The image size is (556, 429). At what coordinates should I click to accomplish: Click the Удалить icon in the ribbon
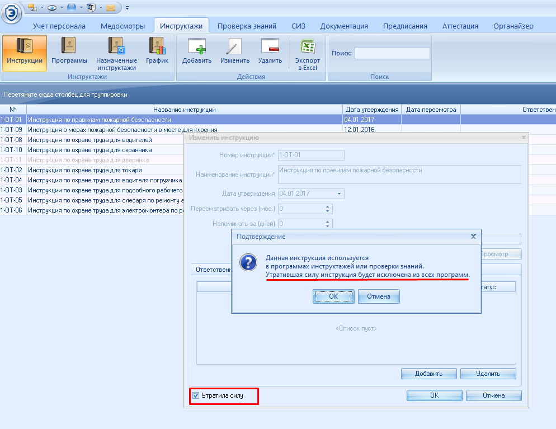coord(270,53)
